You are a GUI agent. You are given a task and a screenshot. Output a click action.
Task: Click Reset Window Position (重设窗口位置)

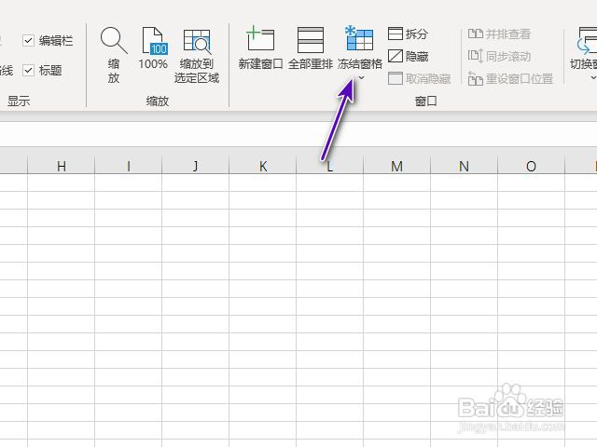[510, 78]
